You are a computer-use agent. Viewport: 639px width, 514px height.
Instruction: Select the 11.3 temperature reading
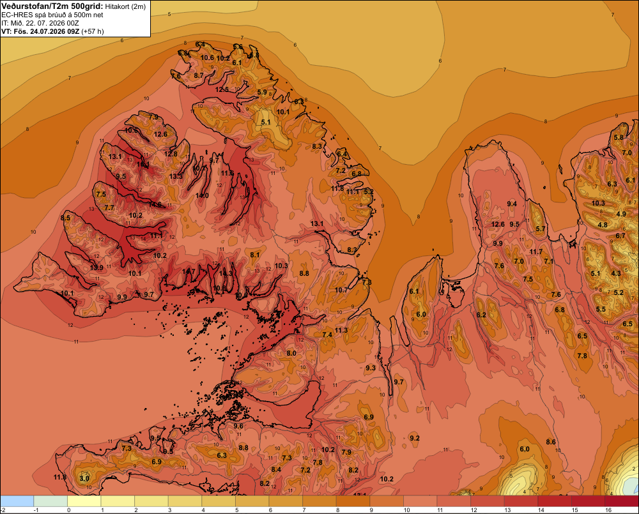[341, 330]
